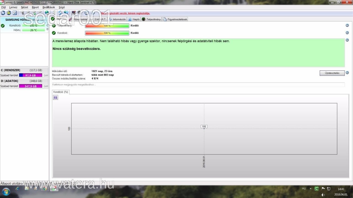Click the main Kondíció 100 % gradient bar
Viewport: 353px width, 198px height.
click(107, 33)
